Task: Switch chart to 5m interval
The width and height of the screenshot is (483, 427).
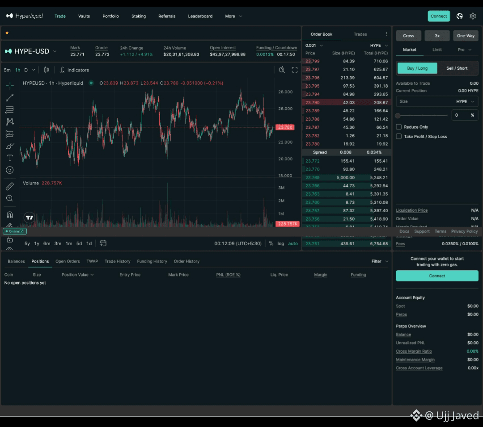Action: coord(7,70)
